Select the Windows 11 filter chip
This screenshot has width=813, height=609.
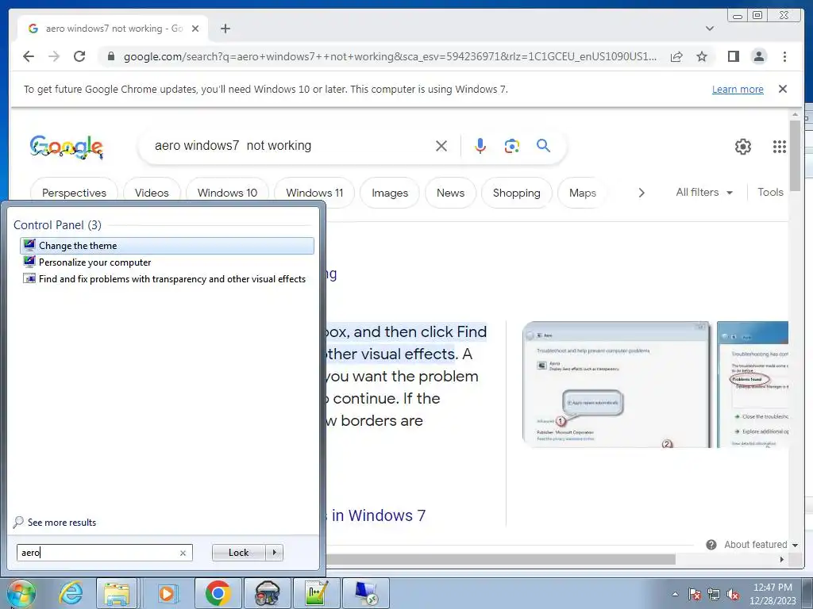click(x=314, y=193)
